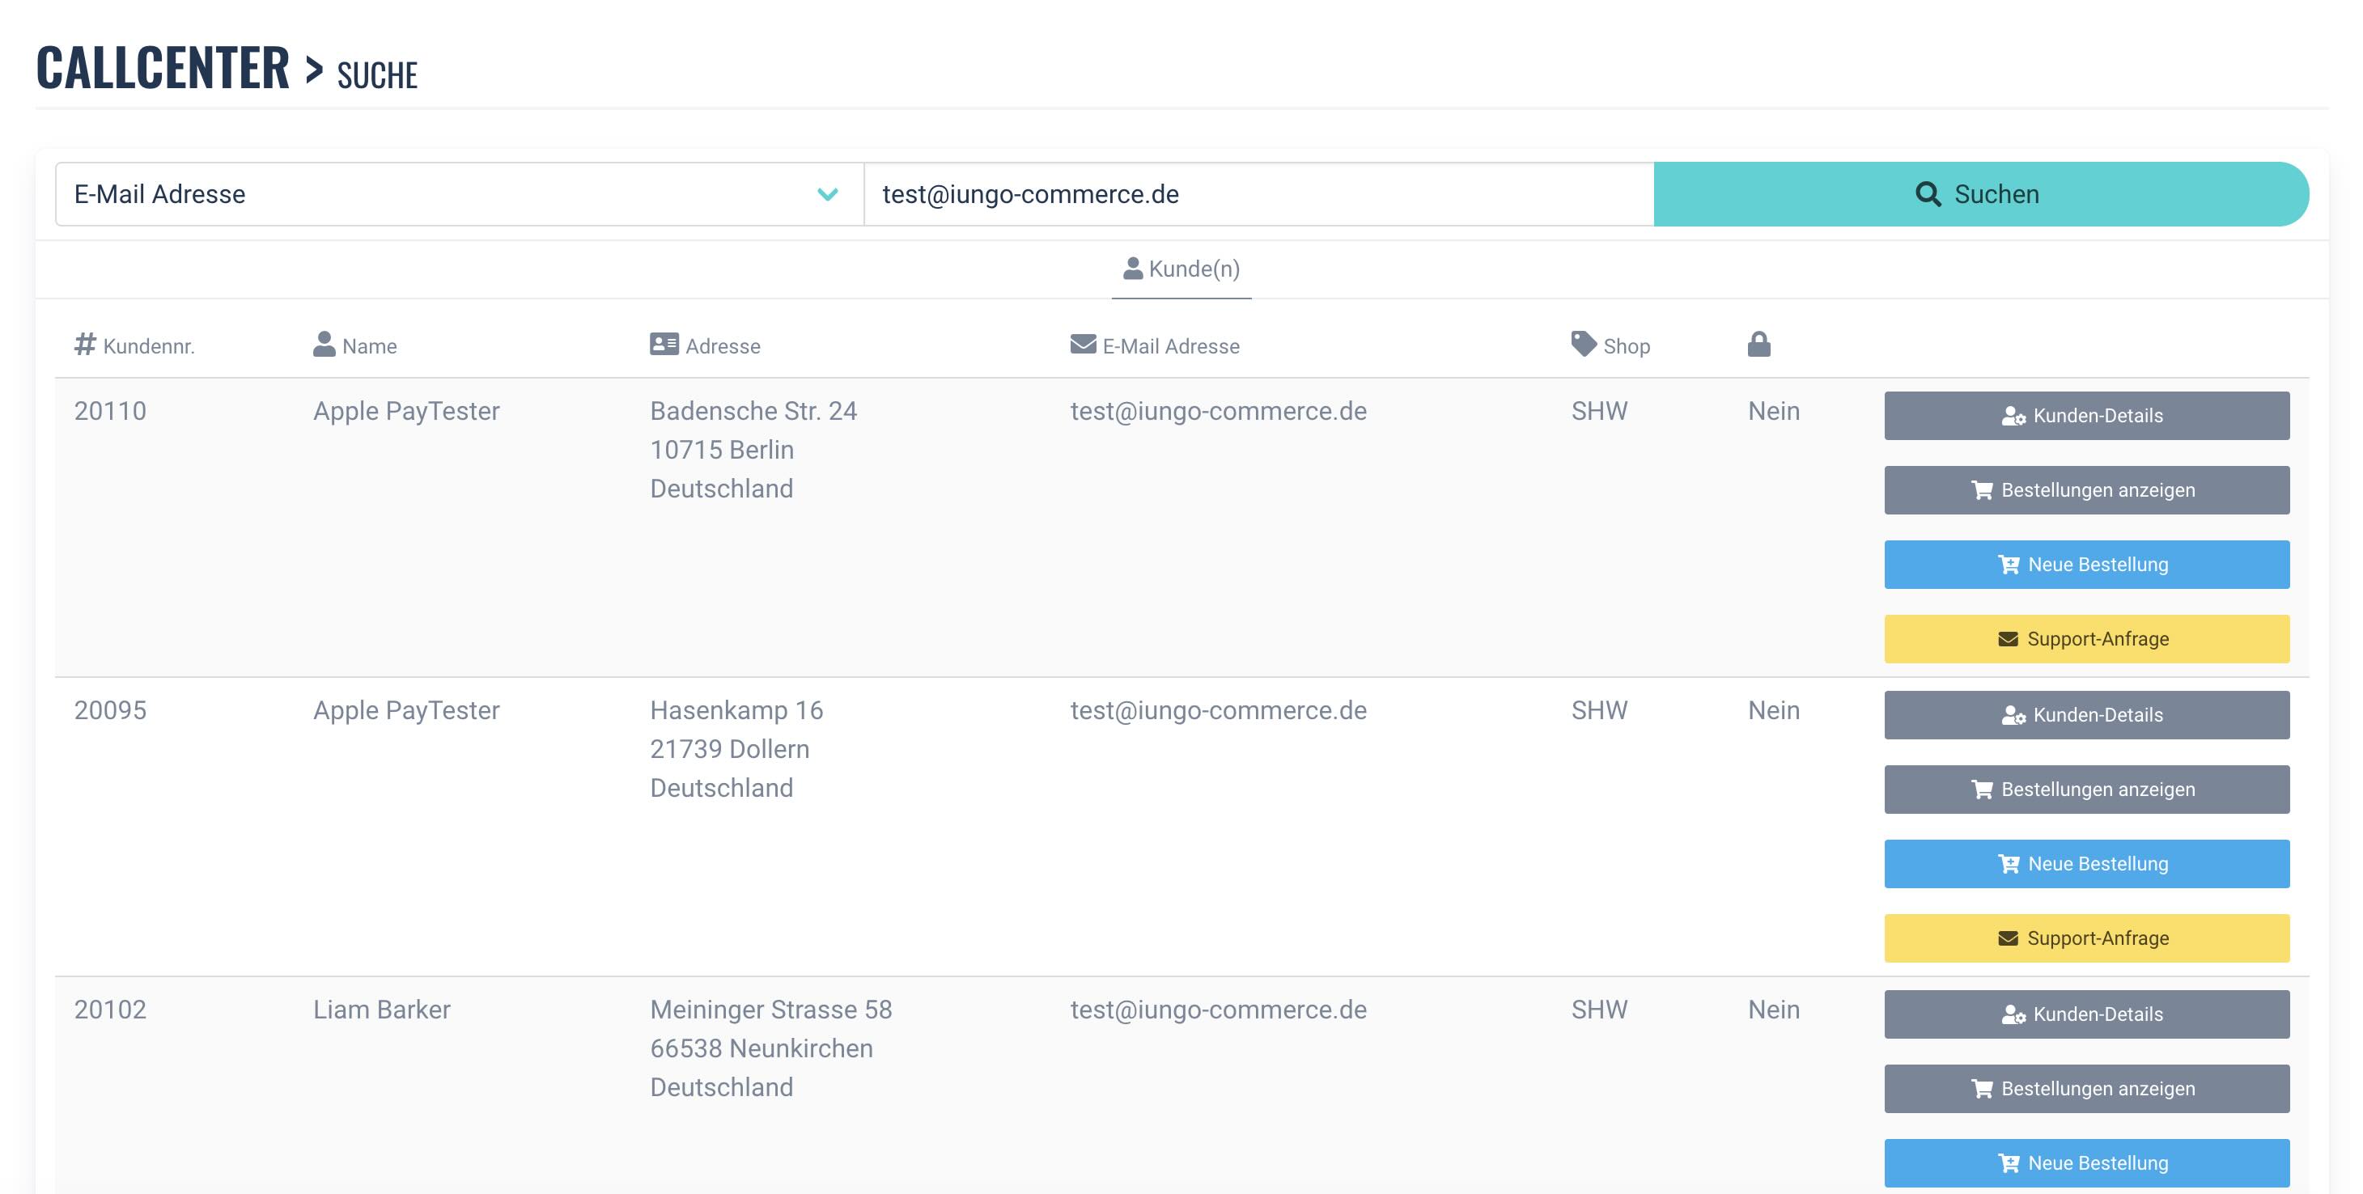Switch to the Kunde(n) results tab
This screenshot has height=1194, width=2363.
(x=1181, y=269)
